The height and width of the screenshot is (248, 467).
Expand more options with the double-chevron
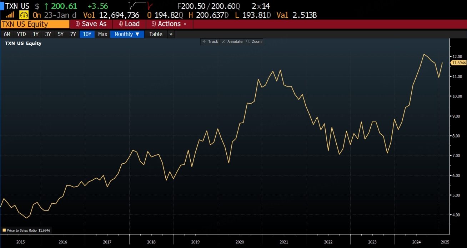(x=171, y=34)
